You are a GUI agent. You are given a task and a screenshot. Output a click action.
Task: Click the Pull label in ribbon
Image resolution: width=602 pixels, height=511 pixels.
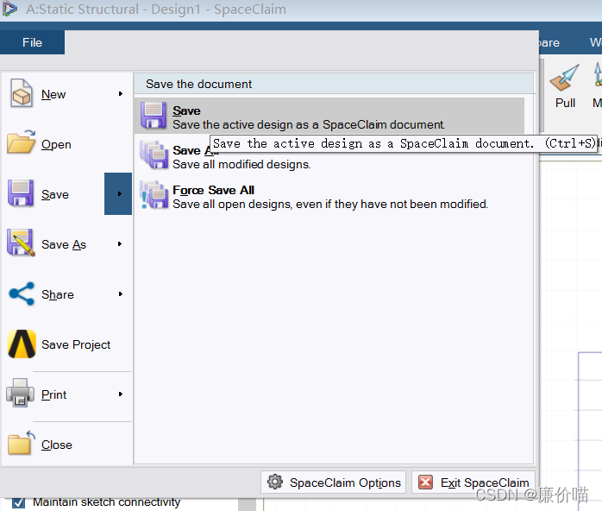[x=565, y=103]
